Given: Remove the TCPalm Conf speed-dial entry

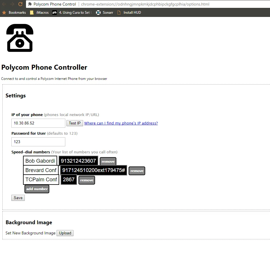Looking at the screenshot, I should click(x=87, y=180).
